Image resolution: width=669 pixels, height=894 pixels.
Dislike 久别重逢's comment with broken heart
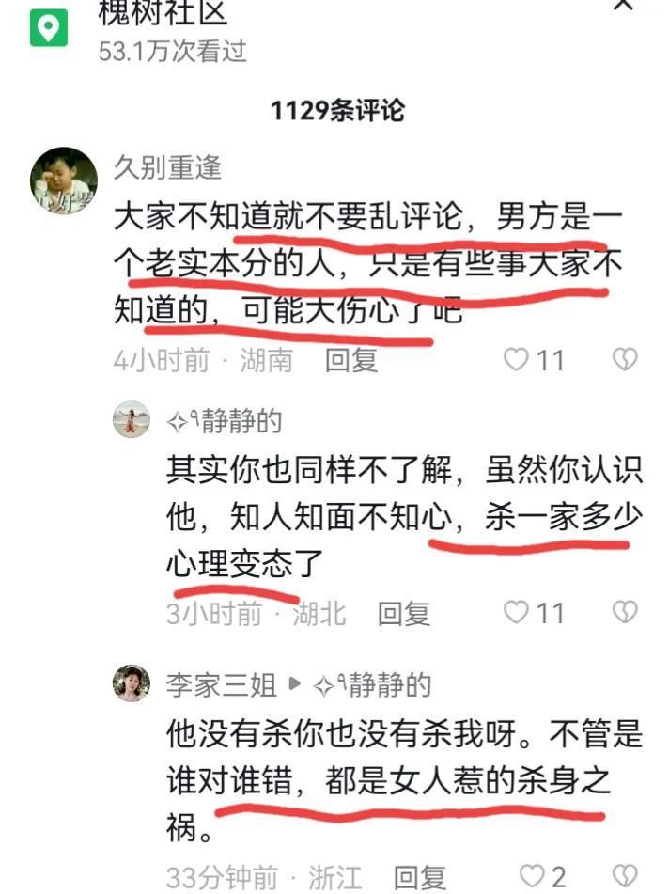[x=625, y=360]
